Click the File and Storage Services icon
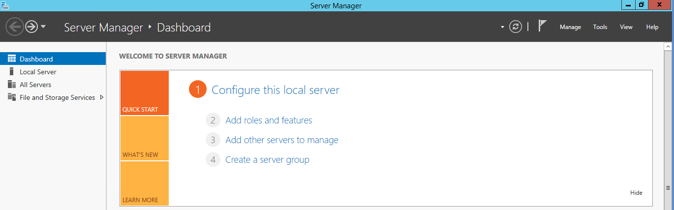The width and height of the screenshot is (674, 210). point(12,97)
